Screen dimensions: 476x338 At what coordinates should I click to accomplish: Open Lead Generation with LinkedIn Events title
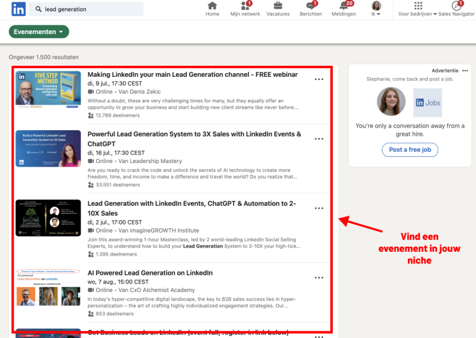coord(192,208)
